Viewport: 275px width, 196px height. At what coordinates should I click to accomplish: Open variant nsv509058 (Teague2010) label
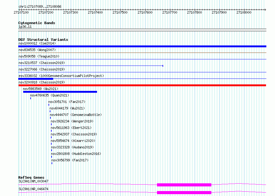pyautogui.click(x=39, y=56)
